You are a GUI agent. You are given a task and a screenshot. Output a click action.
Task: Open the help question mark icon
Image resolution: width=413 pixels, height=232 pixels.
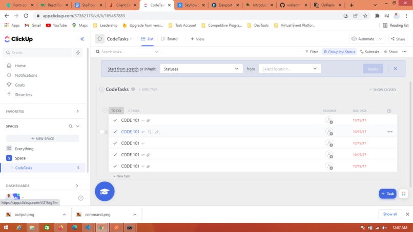(x=81, y=198)
